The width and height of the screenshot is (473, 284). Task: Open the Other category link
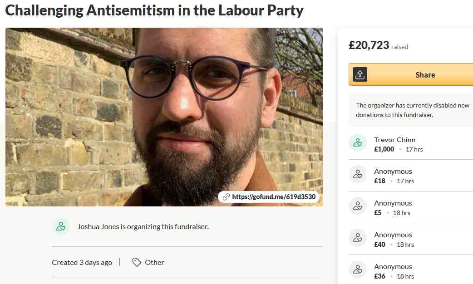pyautogui.click(x=154, y=262)
